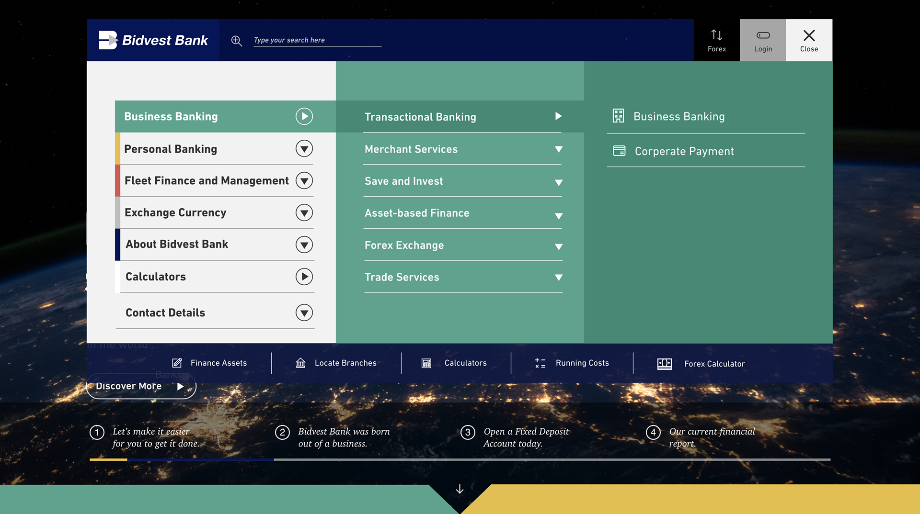
Task: Open Calculators in the main menu list
Action: pos(156,277)
